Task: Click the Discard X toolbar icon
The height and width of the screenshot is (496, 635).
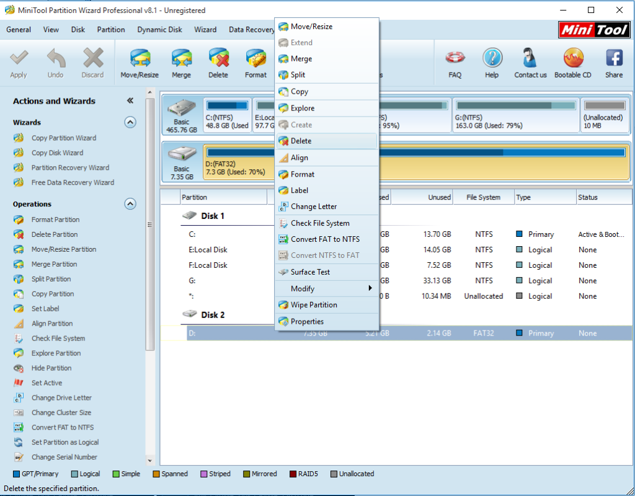Action: (93, 58)
